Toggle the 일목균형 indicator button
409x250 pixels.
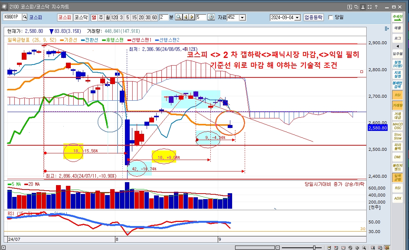coord(398,177)
